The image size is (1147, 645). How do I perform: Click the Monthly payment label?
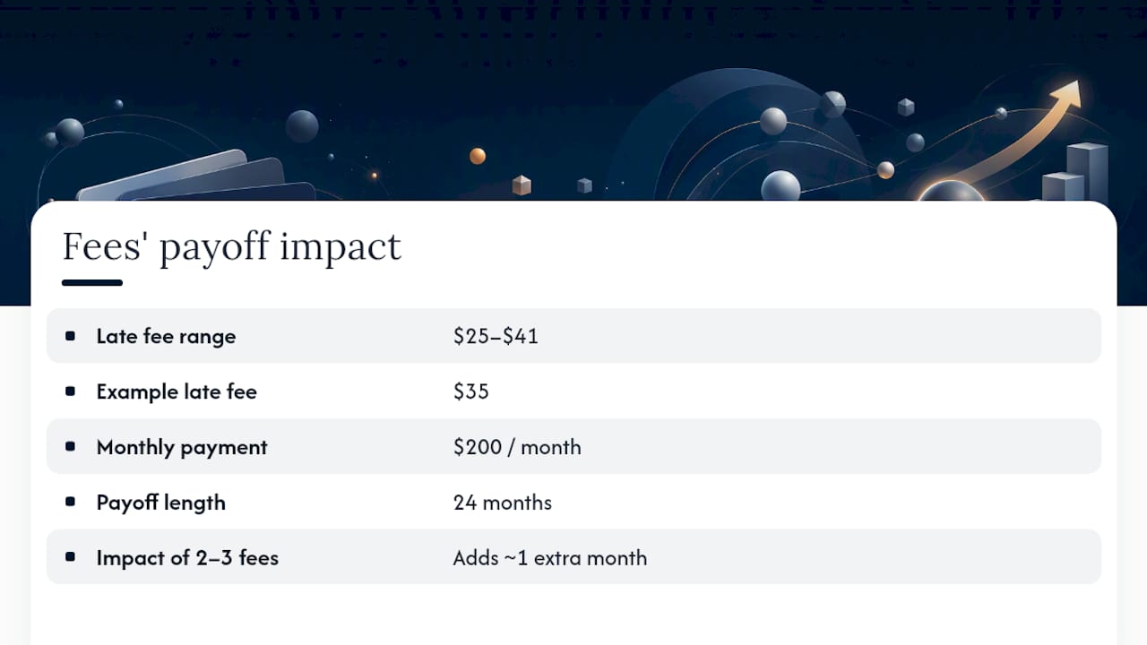click(182, 448)
